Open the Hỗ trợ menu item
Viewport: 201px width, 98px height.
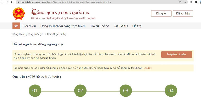pos(137,26)
